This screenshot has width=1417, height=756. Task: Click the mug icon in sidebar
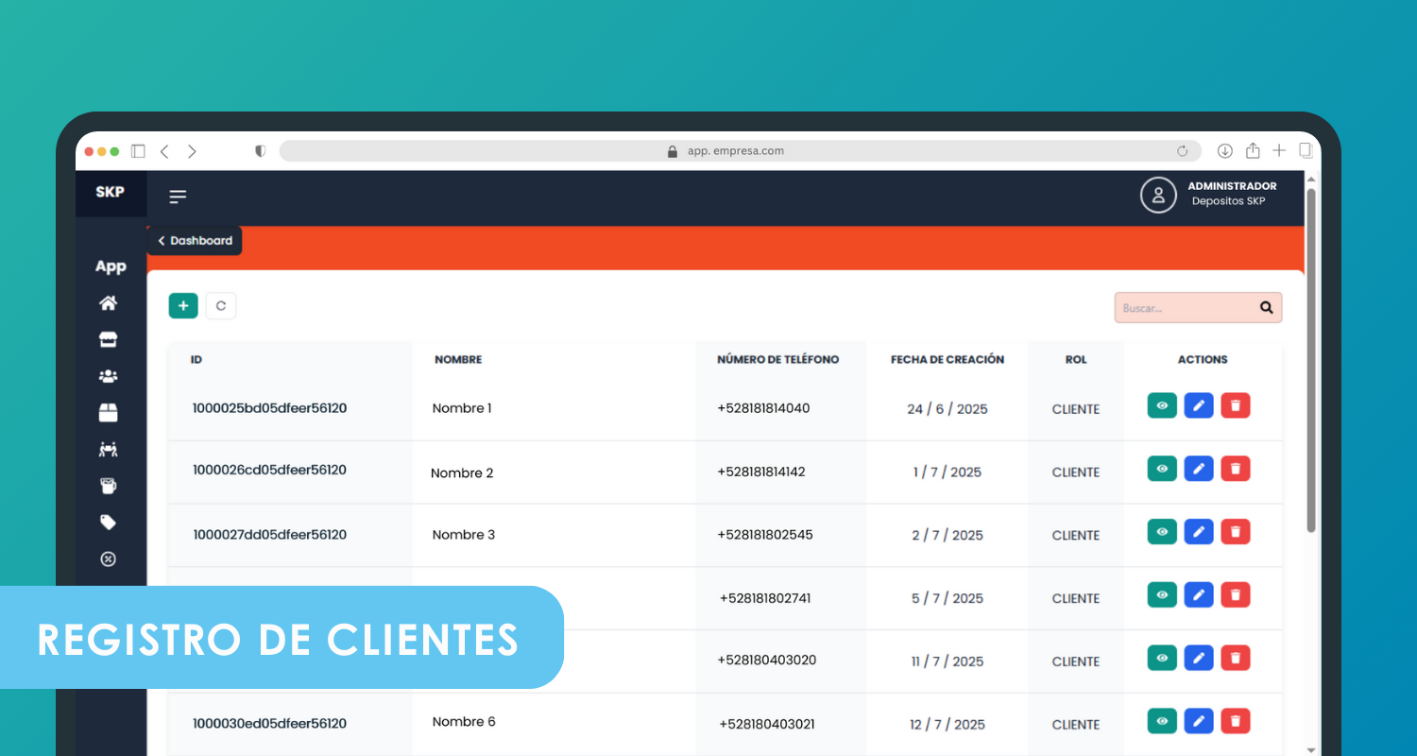coord(109,486)
